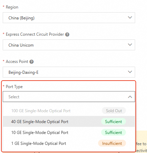Viewport: 147px width, 153px height.
Task: Click the orange Insufficient status badge
Action: [112, 143]
